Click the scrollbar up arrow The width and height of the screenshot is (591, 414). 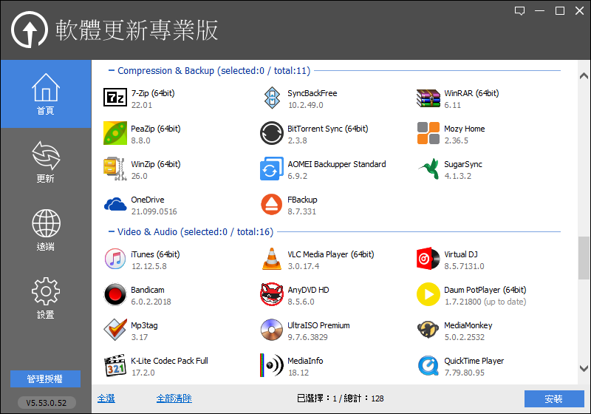click(x=584, y=76)
